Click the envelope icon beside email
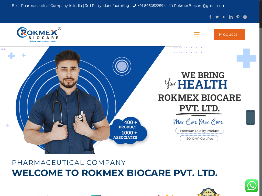262x196 pixels. tap(171, 6)
